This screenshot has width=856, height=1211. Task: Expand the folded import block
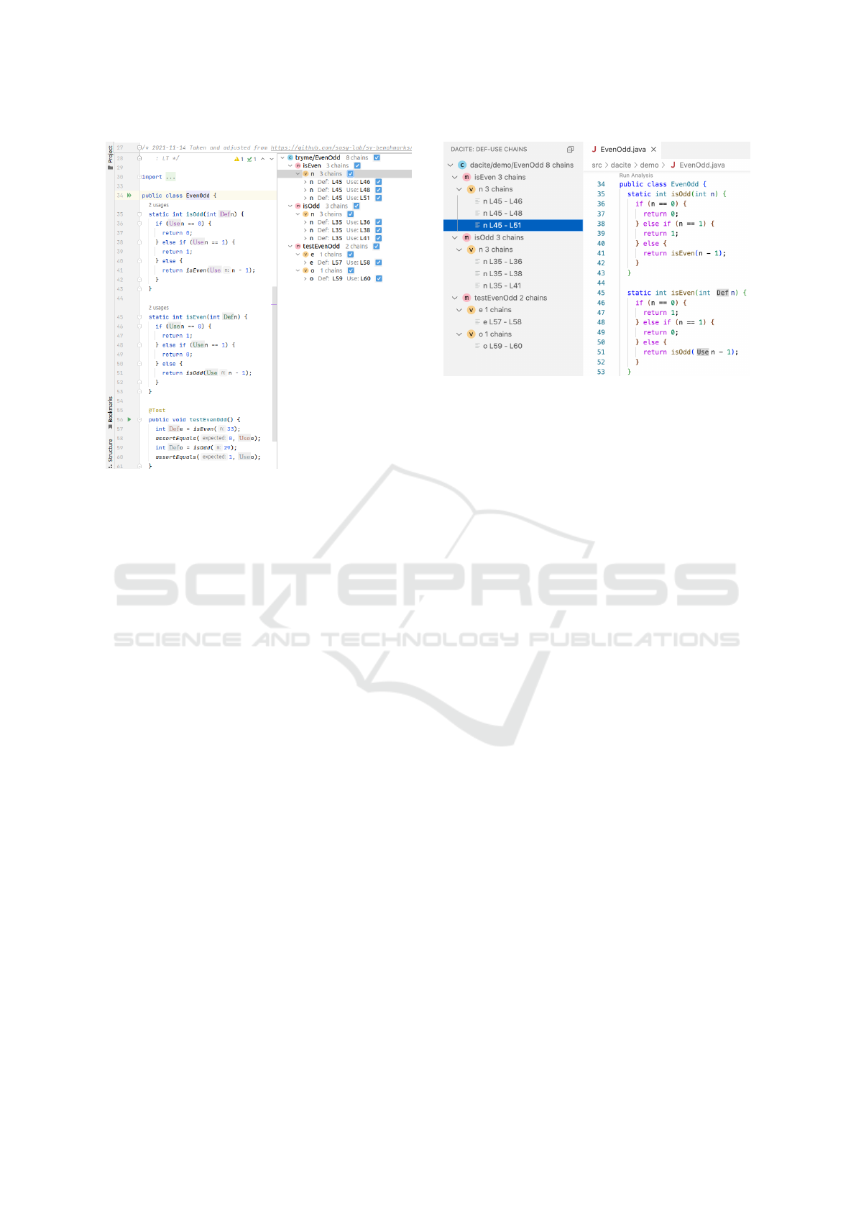[170, 177]
